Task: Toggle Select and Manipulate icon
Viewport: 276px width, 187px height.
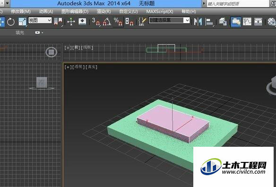Action: click(71, 22)
